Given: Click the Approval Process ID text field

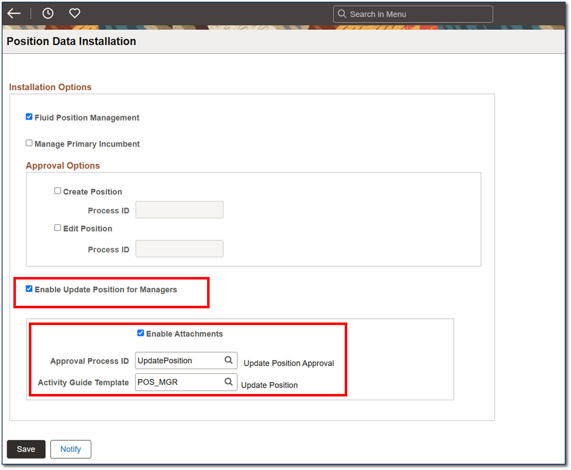Looking at the screenshot, I should (179, 361).
